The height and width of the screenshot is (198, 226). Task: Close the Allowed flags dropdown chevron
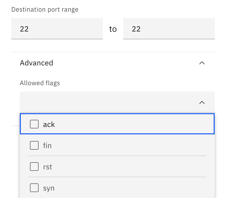202,103
